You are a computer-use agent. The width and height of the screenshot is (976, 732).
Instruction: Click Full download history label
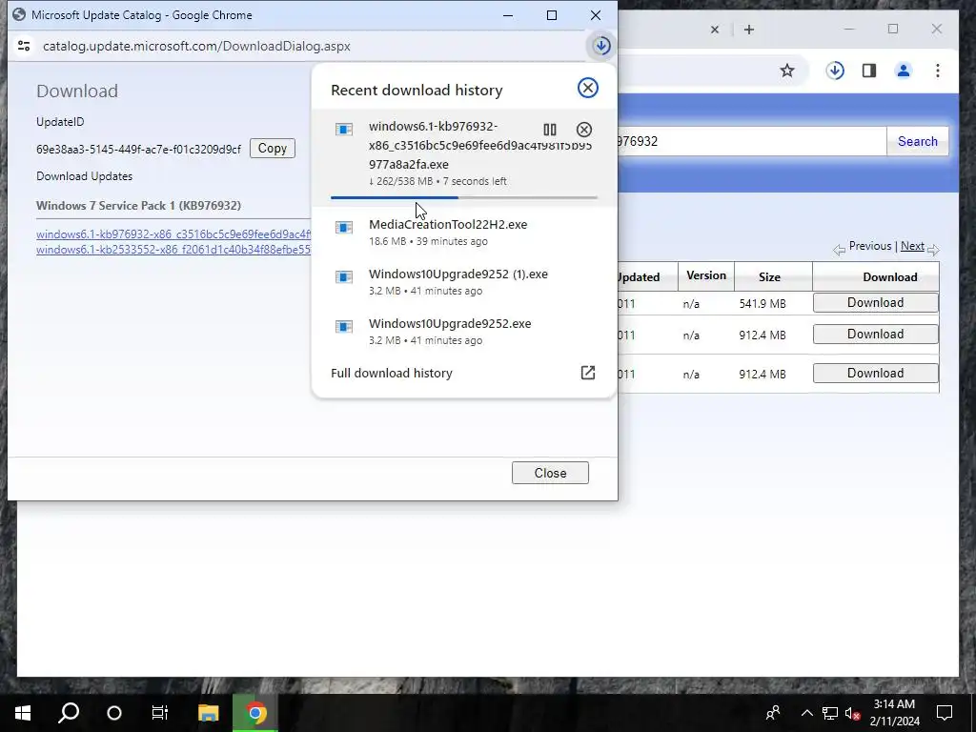392,373
